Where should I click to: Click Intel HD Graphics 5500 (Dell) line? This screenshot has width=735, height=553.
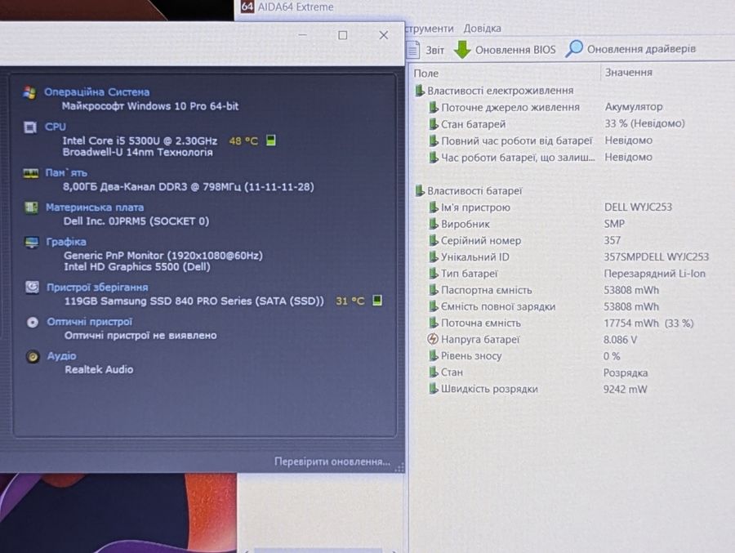click(x=137, y=266)
